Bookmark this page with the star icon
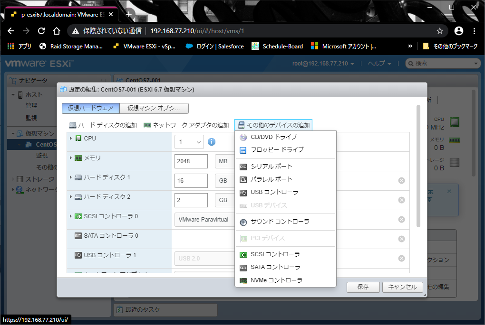This screenshot has height=325, width=485. click(439, 31)
